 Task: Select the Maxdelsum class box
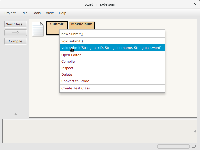82,26
